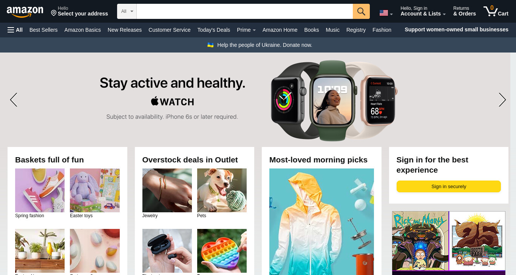The image size is (516, 275).
Task: Open the shopping cart icon
Action: coord(496,11)
